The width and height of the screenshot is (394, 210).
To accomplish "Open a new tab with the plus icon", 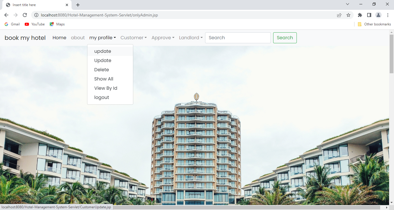I will [78, 5].
